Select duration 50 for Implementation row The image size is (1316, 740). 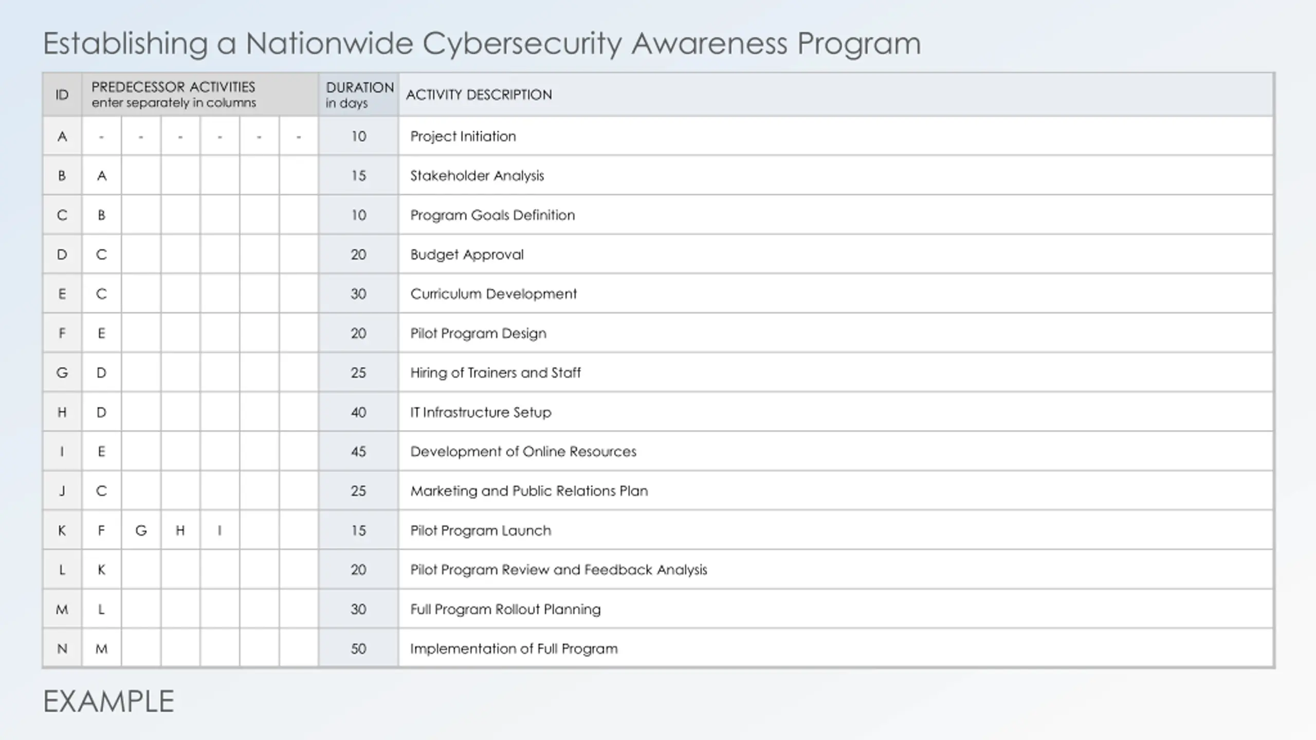pos(358,649)
